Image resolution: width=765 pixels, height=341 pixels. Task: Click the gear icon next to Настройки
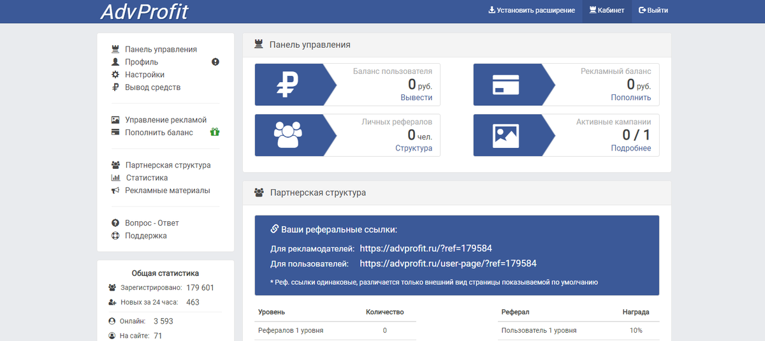(115, 75)
